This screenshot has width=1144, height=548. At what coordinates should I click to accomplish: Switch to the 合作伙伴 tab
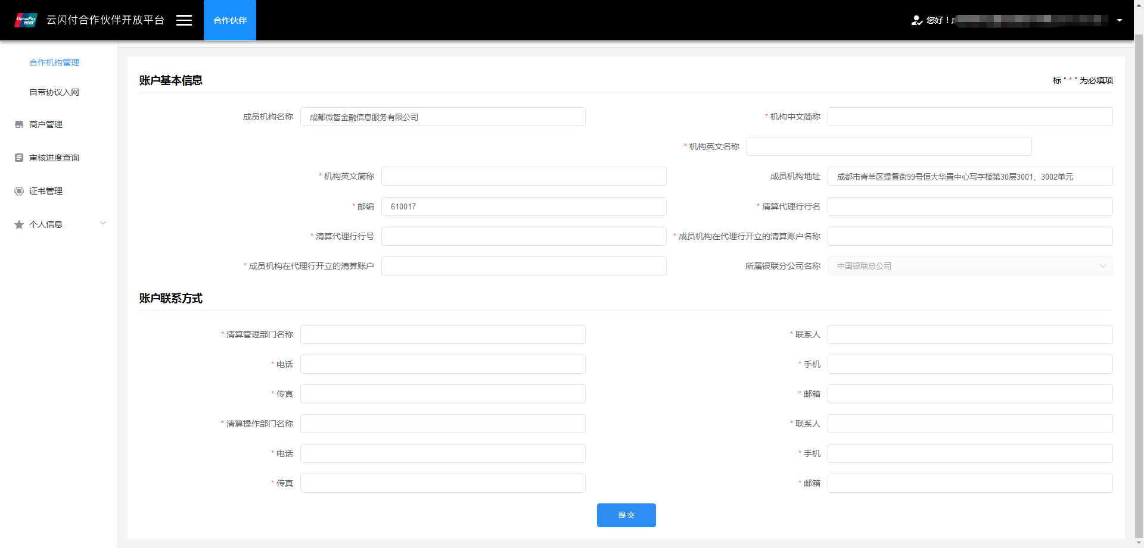pyautogui.click(x=230, y=20)
